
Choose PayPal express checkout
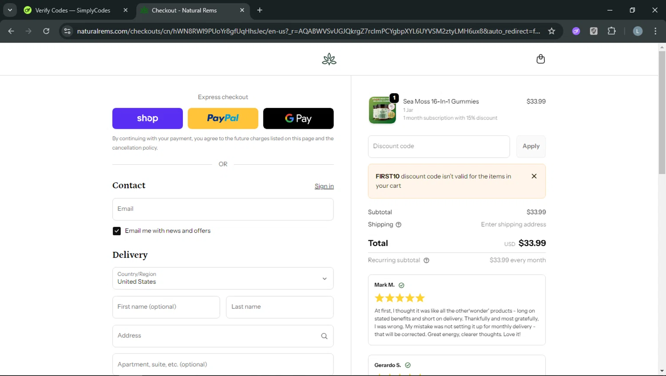(223, 119)
